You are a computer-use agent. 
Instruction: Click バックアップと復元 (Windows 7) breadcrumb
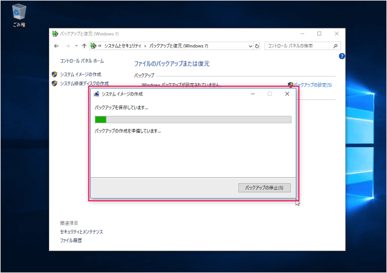(x=179, y=46)
